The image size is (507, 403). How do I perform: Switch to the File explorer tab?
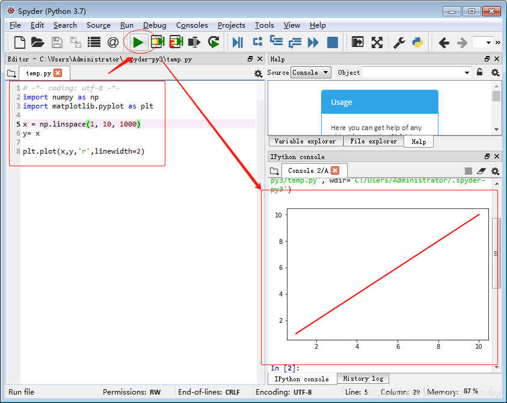tap(373, 141)
